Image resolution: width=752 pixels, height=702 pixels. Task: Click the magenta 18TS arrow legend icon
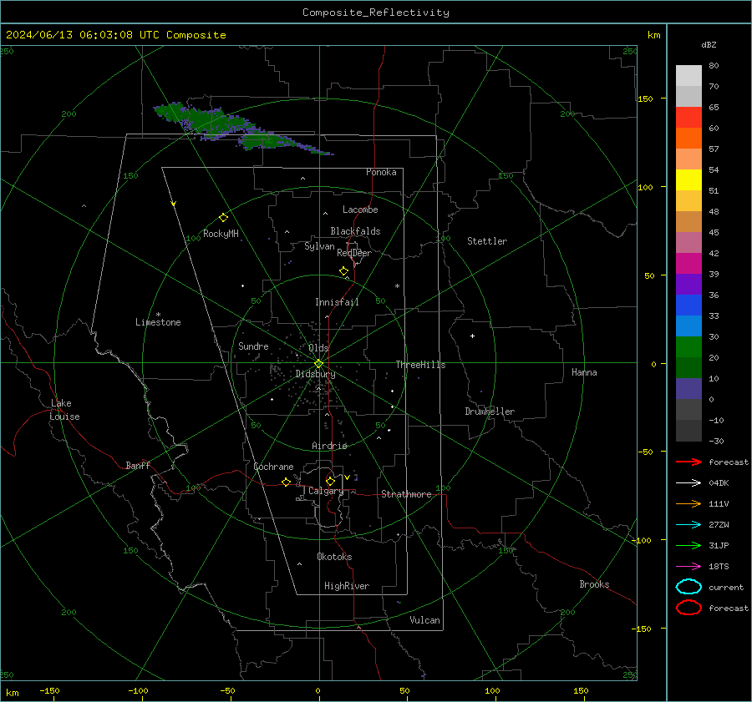point(688,567)
